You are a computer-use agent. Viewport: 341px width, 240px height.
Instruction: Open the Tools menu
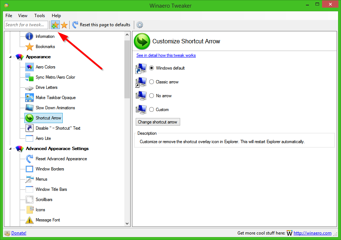coord(39,16)
